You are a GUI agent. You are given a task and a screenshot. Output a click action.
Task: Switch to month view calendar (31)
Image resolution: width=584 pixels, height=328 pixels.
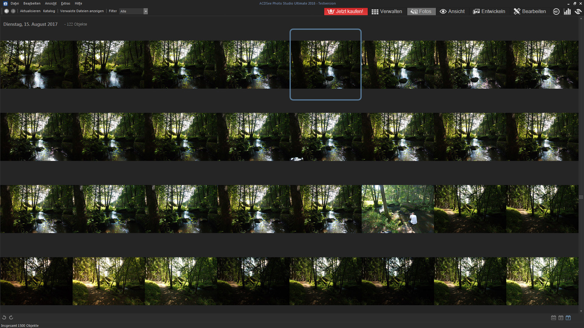click(561, 318)
